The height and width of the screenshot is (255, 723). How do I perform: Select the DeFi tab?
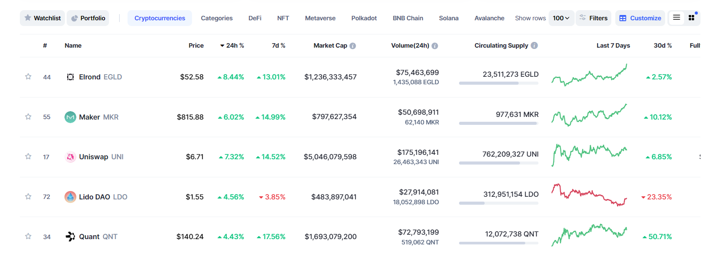(x=255, y=18)
